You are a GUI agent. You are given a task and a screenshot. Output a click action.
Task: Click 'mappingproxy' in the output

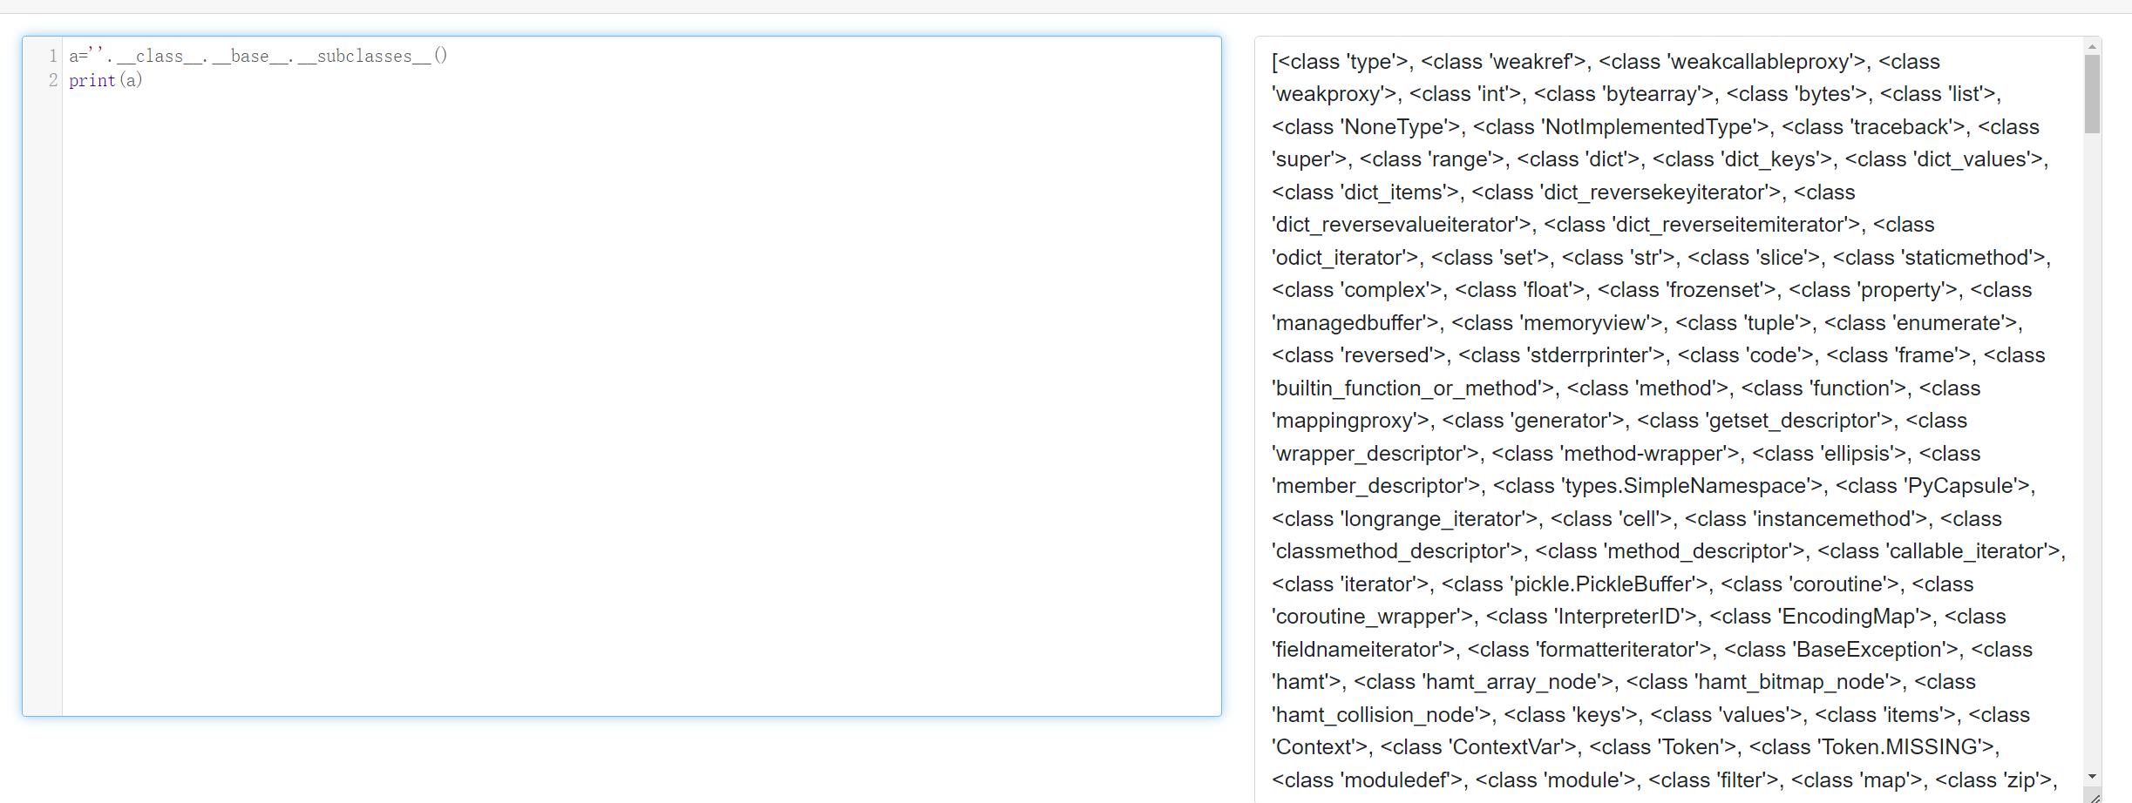click(x=1344, y=421)
